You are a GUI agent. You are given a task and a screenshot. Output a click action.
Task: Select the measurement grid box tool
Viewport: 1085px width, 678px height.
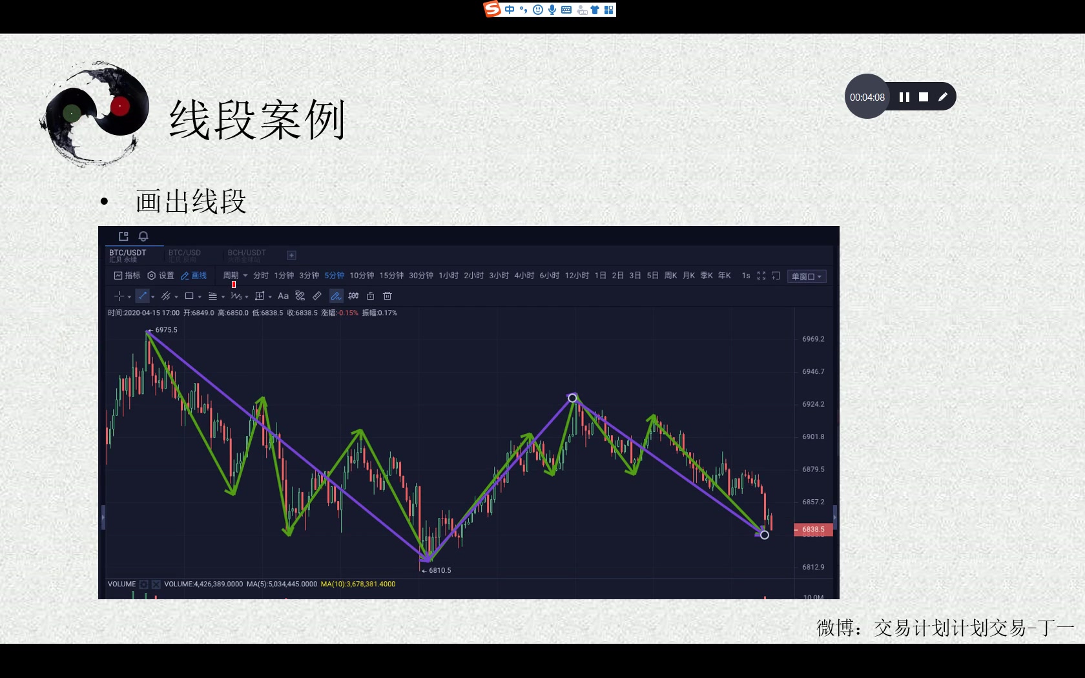pos(260,296)
